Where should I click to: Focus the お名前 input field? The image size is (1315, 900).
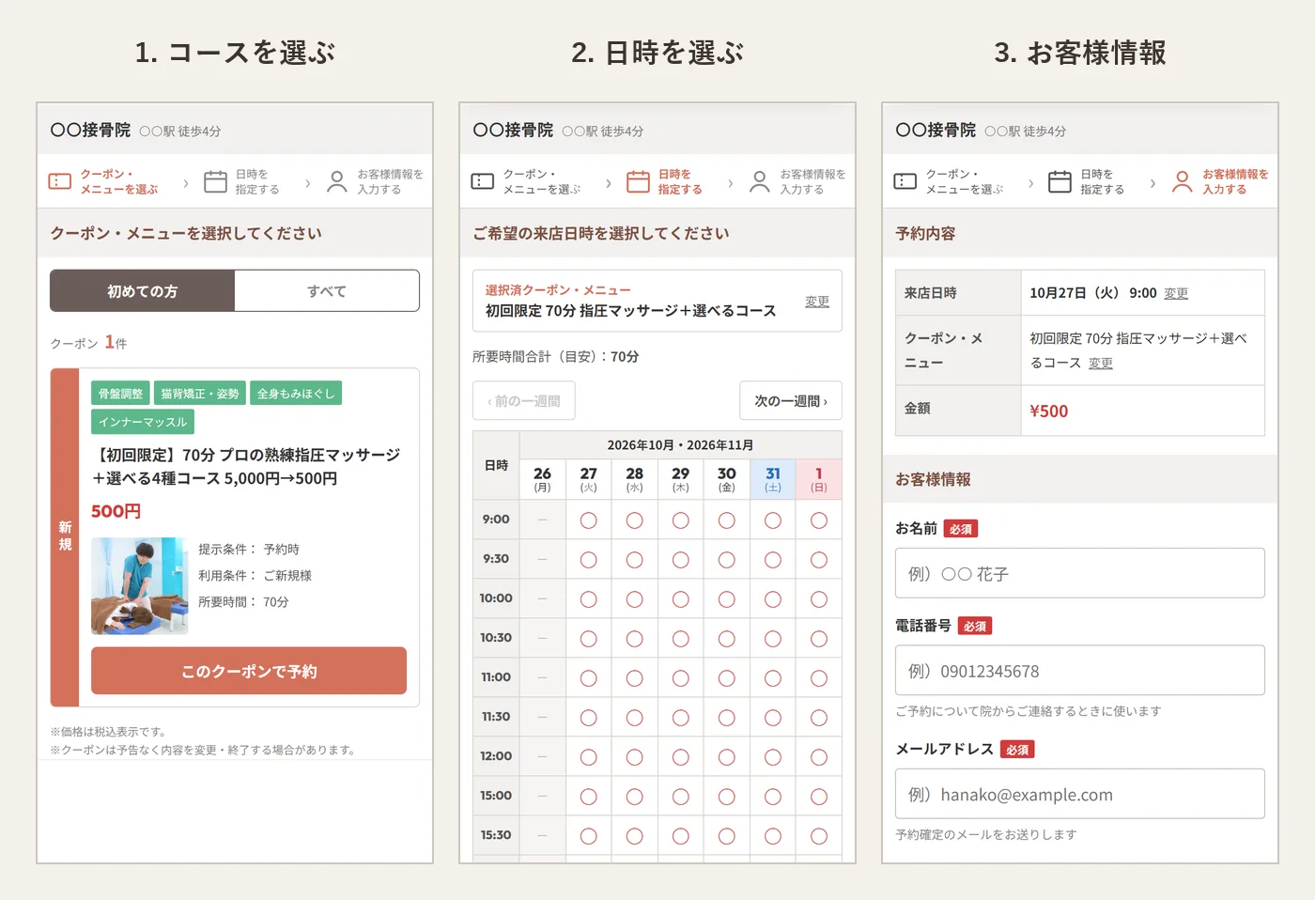click(x=1080, y=573)
